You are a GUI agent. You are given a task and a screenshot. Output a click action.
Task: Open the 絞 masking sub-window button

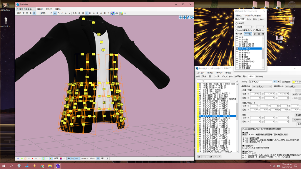[x=87, y=13]
